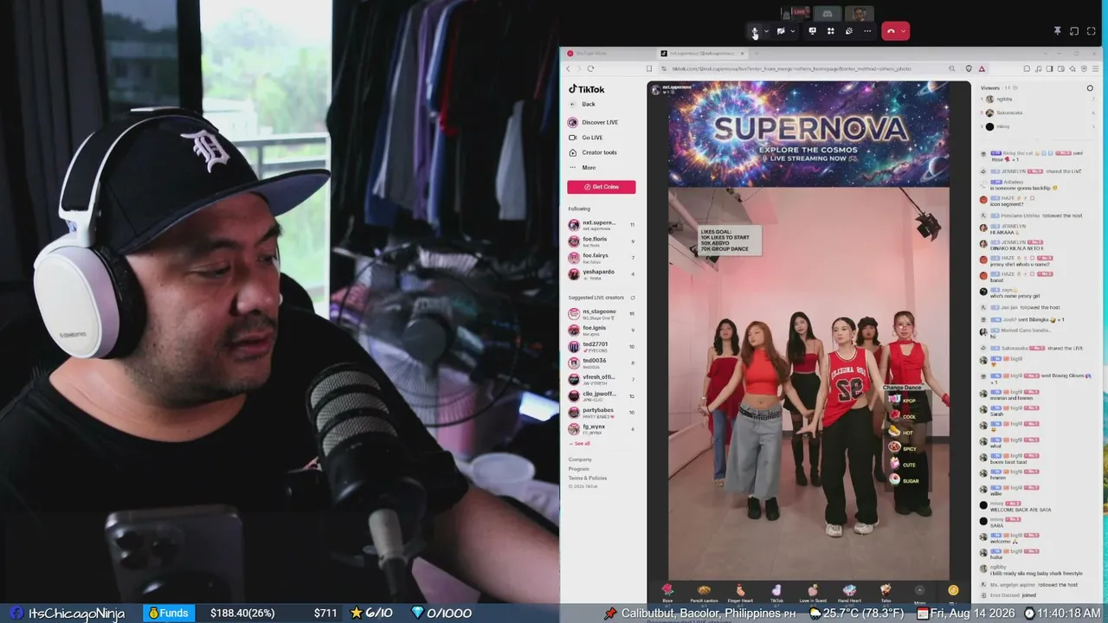Open partybabes suggested LIVE creator
Viewport: 1108px width, 623px height.
[x=602, y=413]
